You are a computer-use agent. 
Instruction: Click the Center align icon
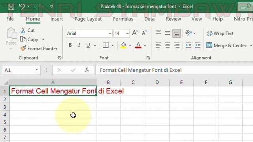pos(168,45)
